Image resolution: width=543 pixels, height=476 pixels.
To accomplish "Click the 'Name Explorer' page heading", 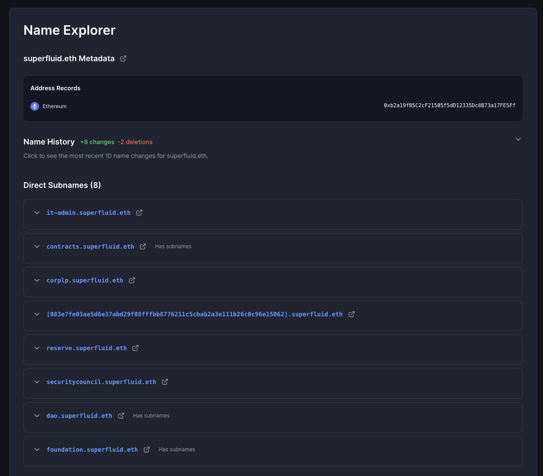I will pos(69,30).
